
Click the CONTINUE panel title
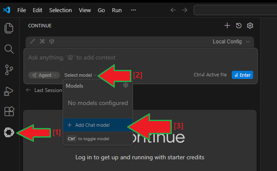point(40,26)
